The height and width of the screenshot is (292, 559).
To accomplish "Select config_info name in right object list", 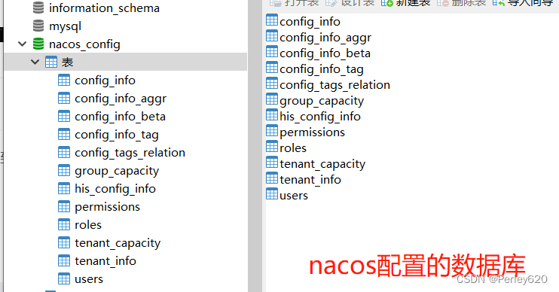I will pyautogui.click(x=310, y=22).
